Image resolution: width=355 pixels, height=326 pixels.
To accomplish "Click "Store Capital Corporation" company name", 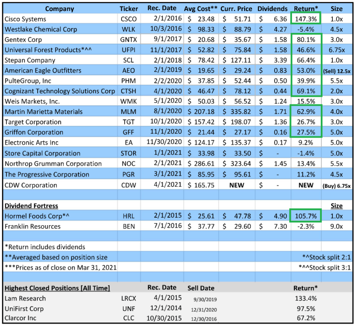I will point(43,153).
